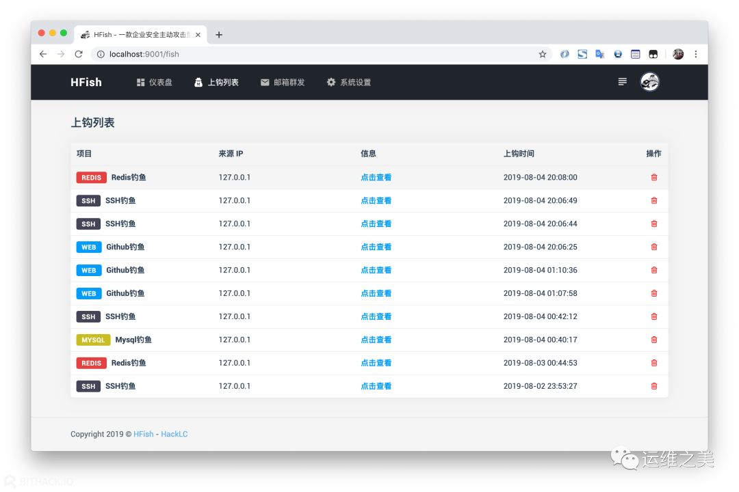Go back with the browser back arrow
Screen dimensions: 739x492
point(43,54)
